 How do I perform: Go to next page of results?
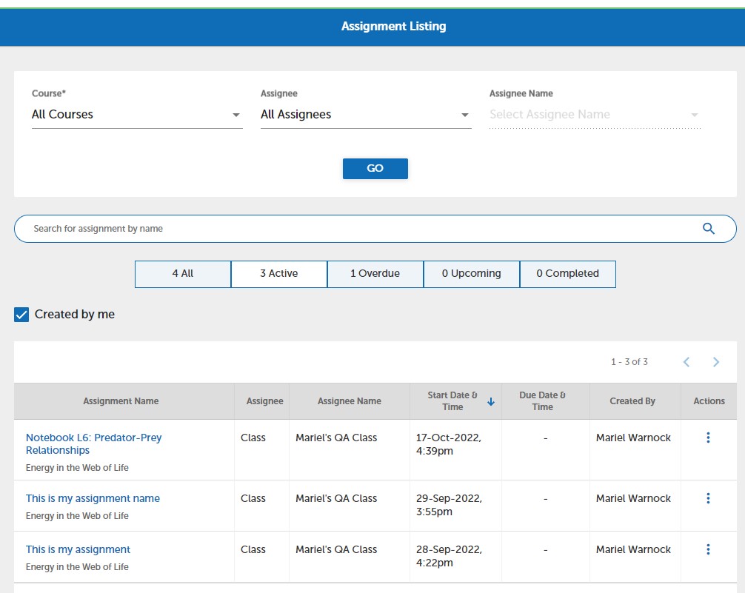click(x=715, y=362)
